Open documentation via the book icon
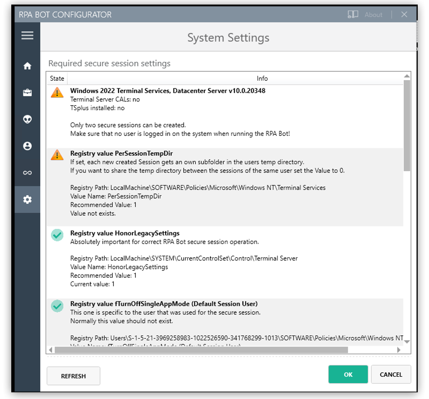429x399 pixels. click(353, 14)
